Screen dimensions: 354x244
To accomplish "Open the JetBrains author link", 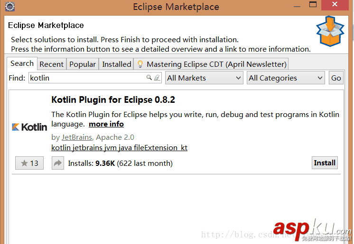I will 77,137.
